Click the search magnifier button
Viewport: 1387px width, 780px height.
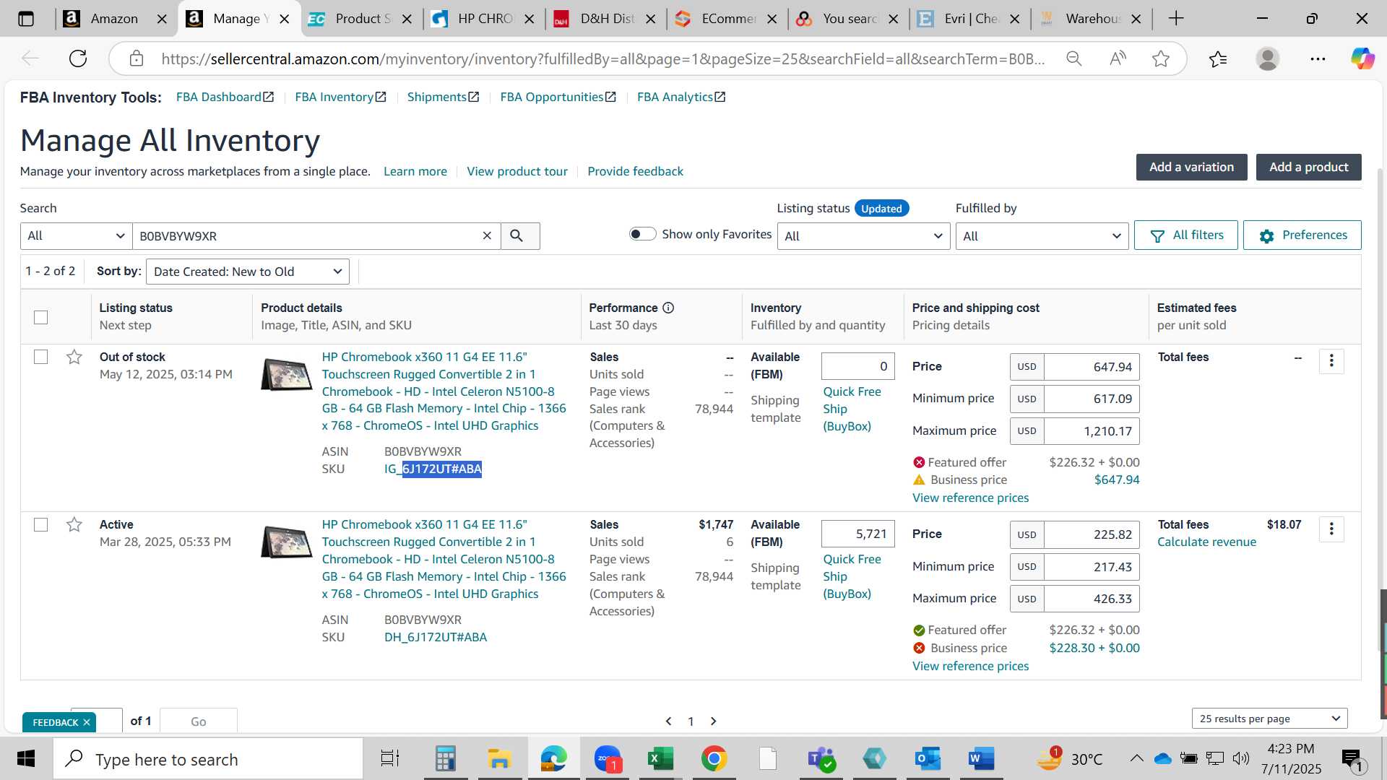519,236
